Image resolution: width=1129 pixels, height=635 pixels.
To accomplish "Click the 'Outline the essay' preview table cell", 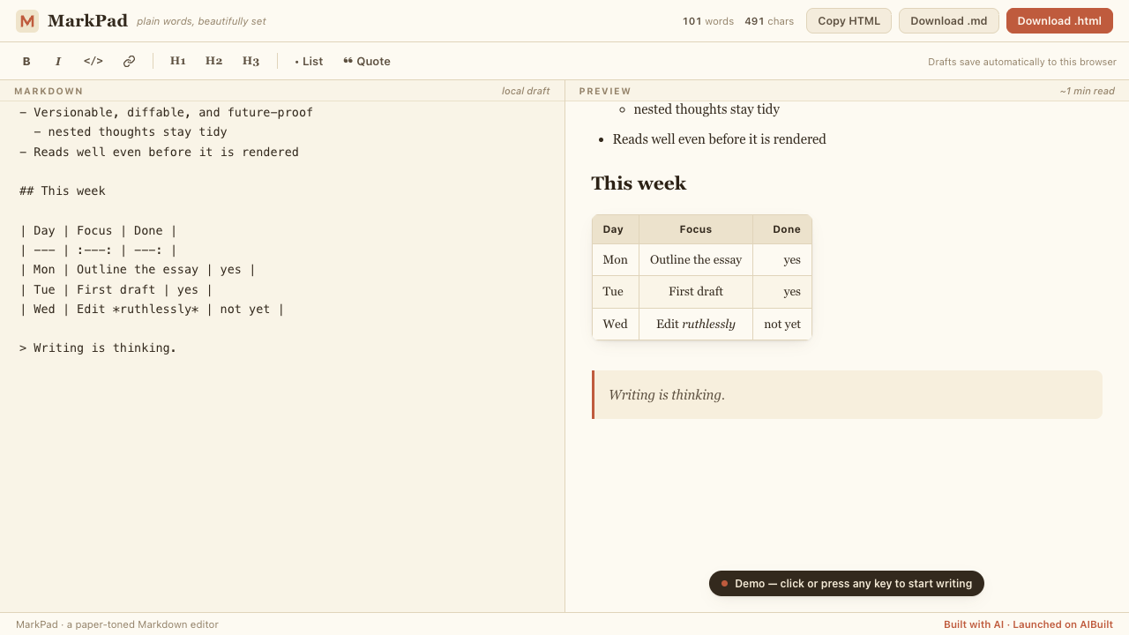I will (x=696, y=259).
